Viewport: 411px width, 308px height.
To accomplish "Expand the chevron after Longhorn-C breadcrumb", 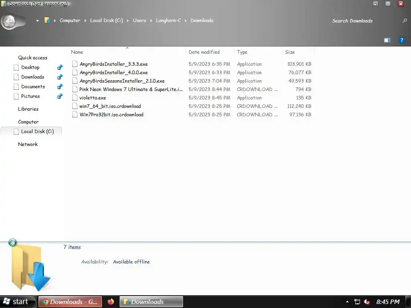I will (185, 20).
